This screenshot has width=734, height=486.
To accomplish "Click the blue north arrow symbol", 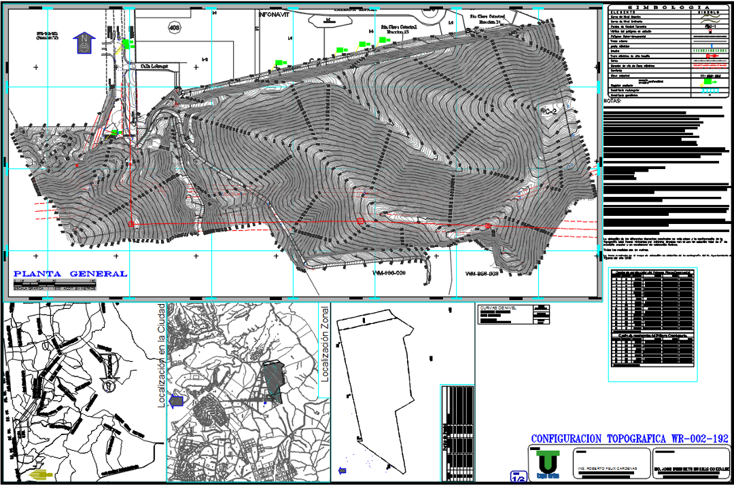I will pos(85,43).
